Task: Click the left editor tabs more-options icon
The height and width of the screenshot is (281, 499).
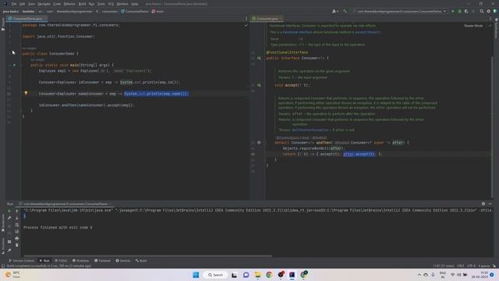Action: (x=246, y=19)
